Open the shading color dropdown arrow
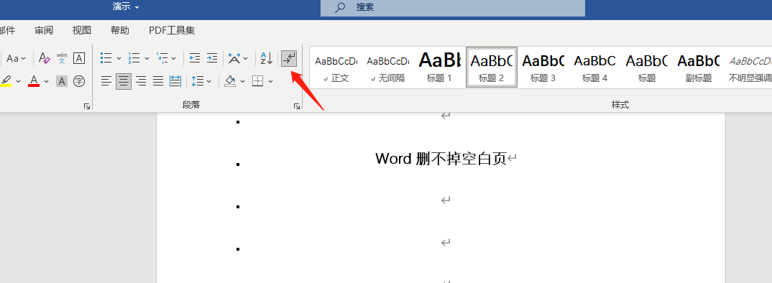Image resolution: width=772 pixels, height=283 pixels. tap(243, 81)
